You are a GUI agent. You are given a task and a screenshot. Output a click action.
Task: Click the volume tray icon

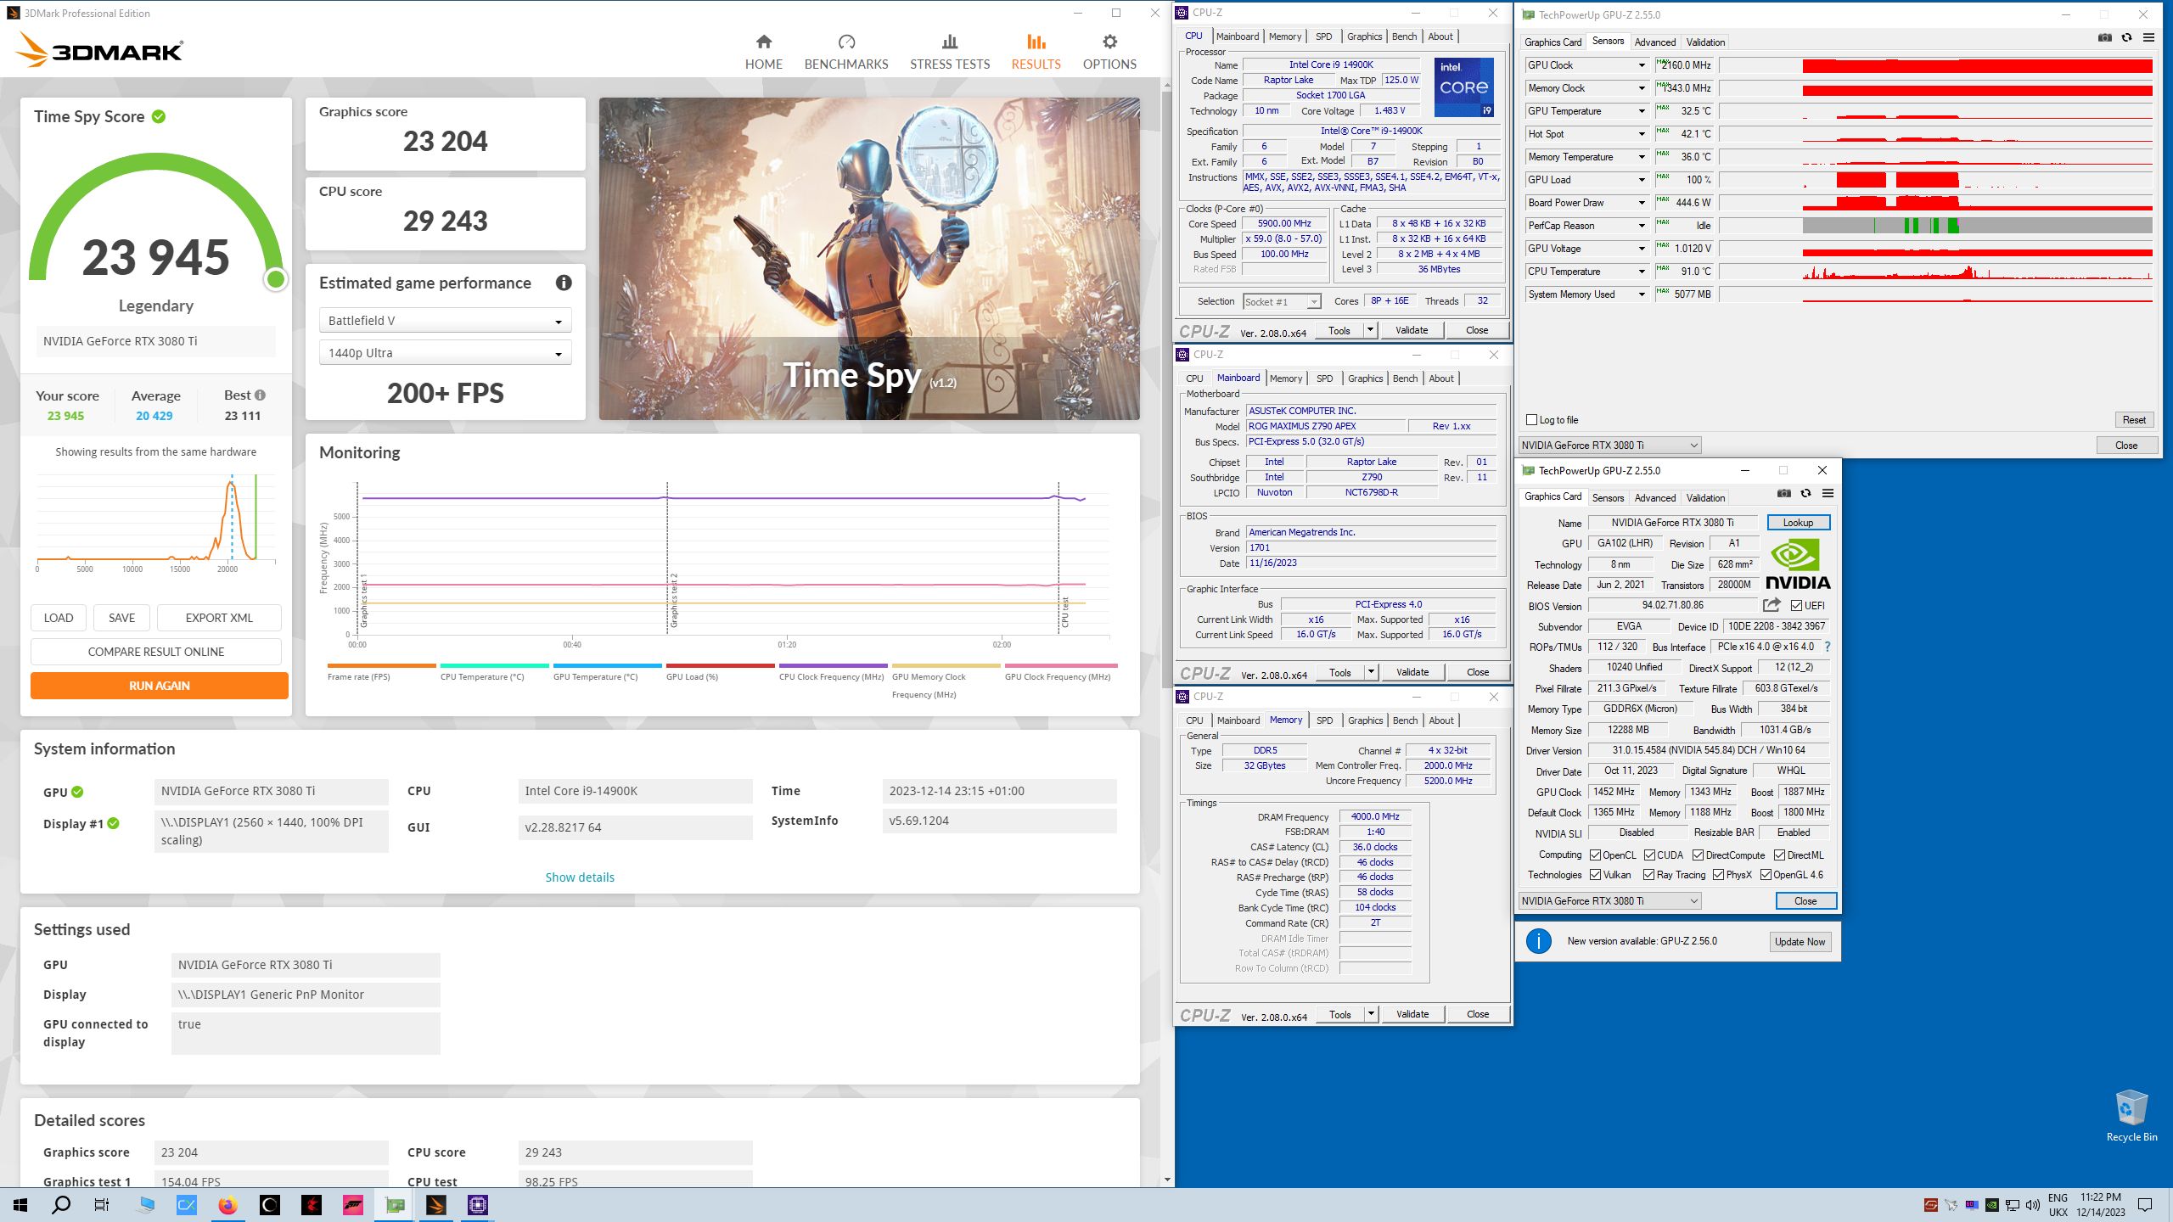pos(2032,1205)
